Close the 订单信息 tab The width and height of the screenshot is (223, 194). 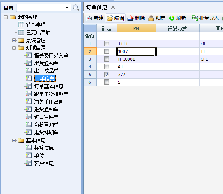tap(113, 7)
